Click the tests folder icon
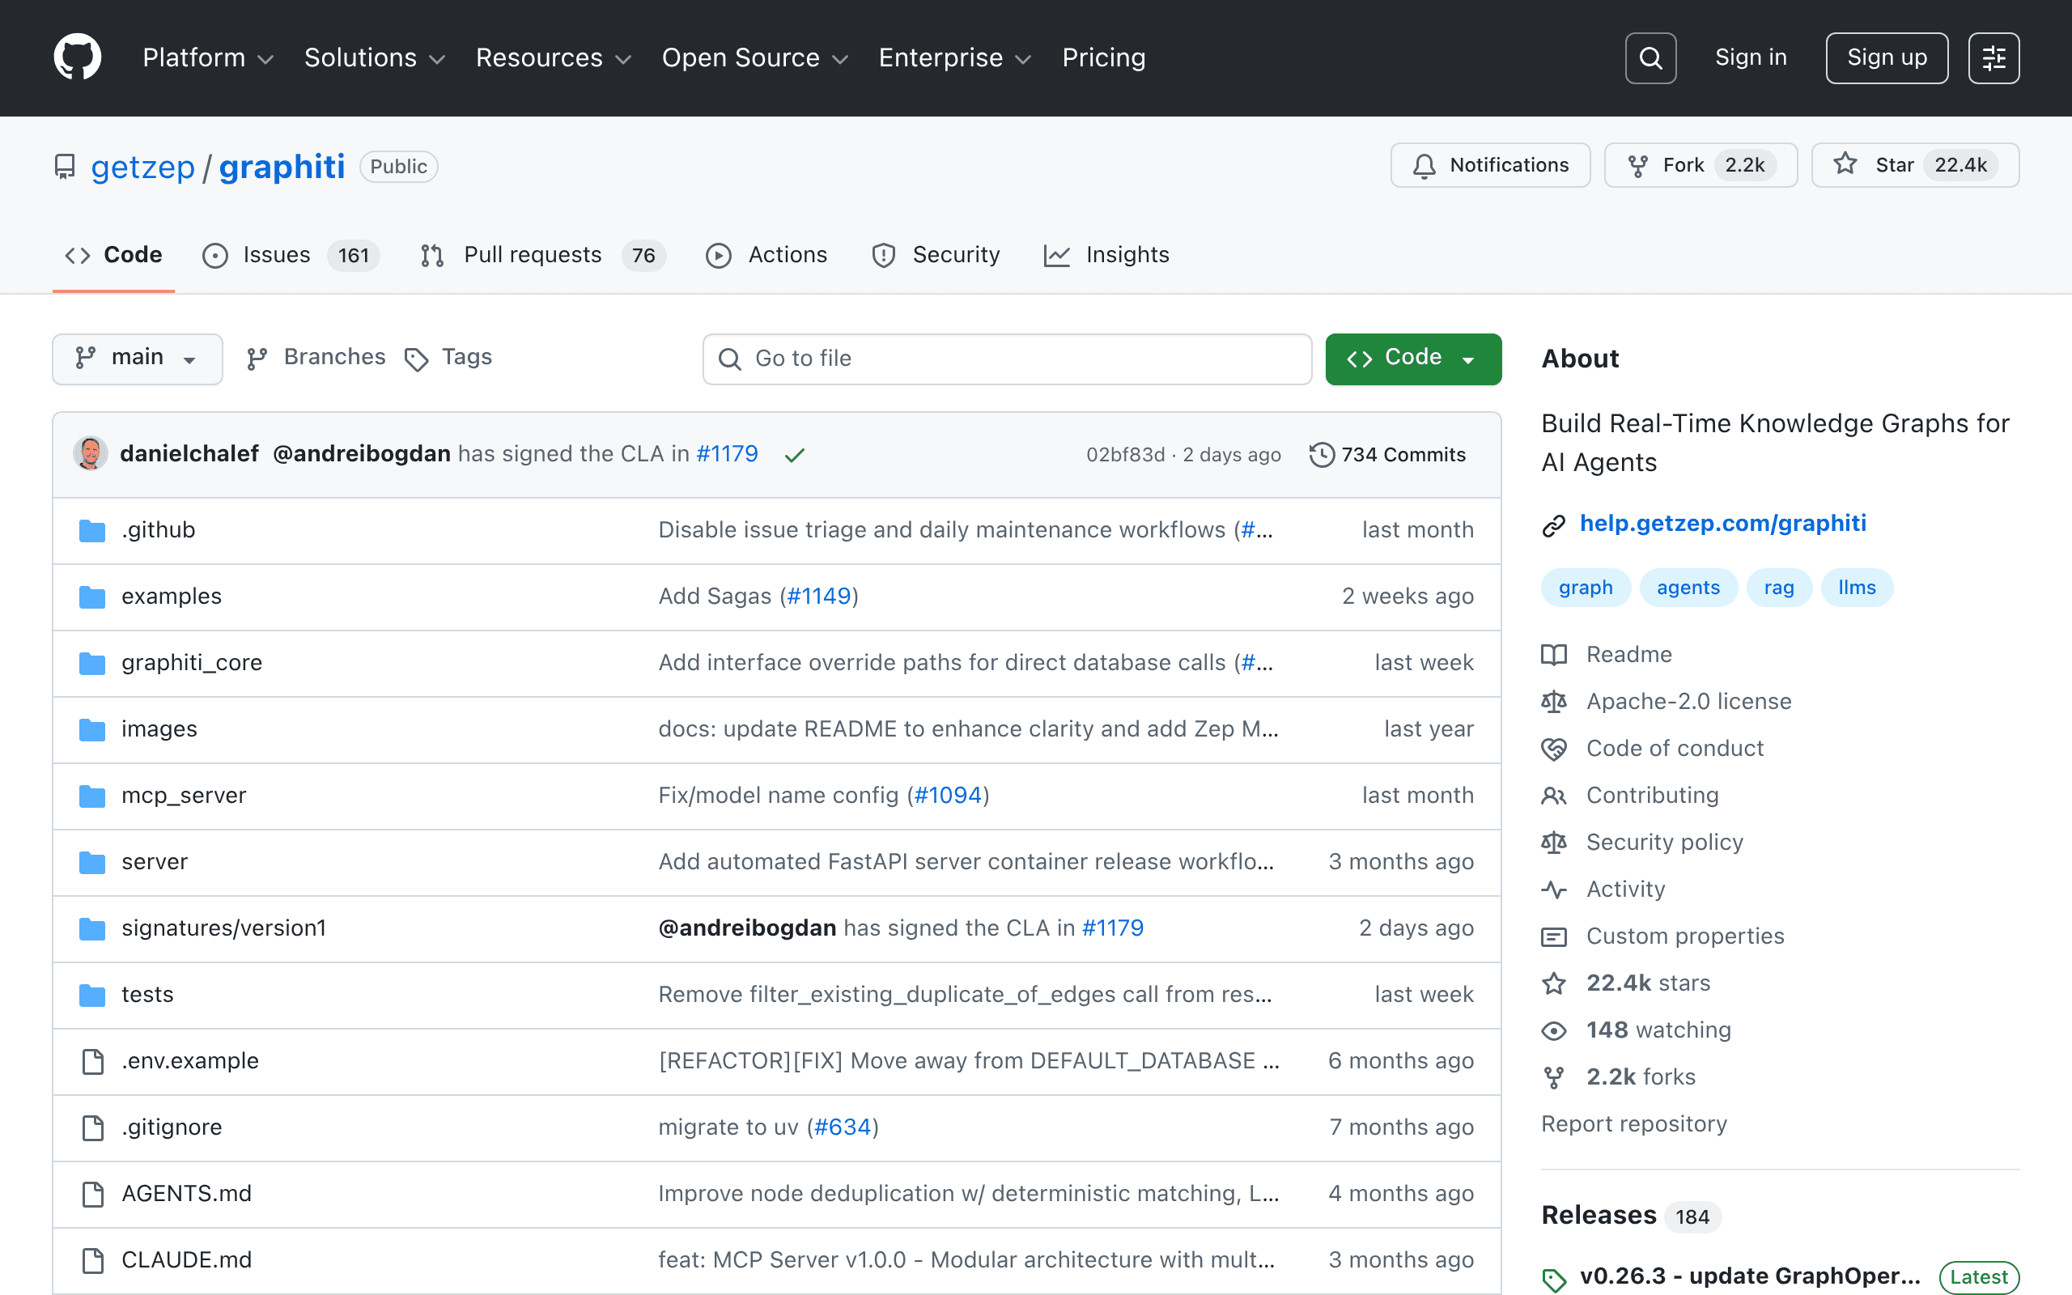This screenshot has width=2072, height=1295. point(92,996)
